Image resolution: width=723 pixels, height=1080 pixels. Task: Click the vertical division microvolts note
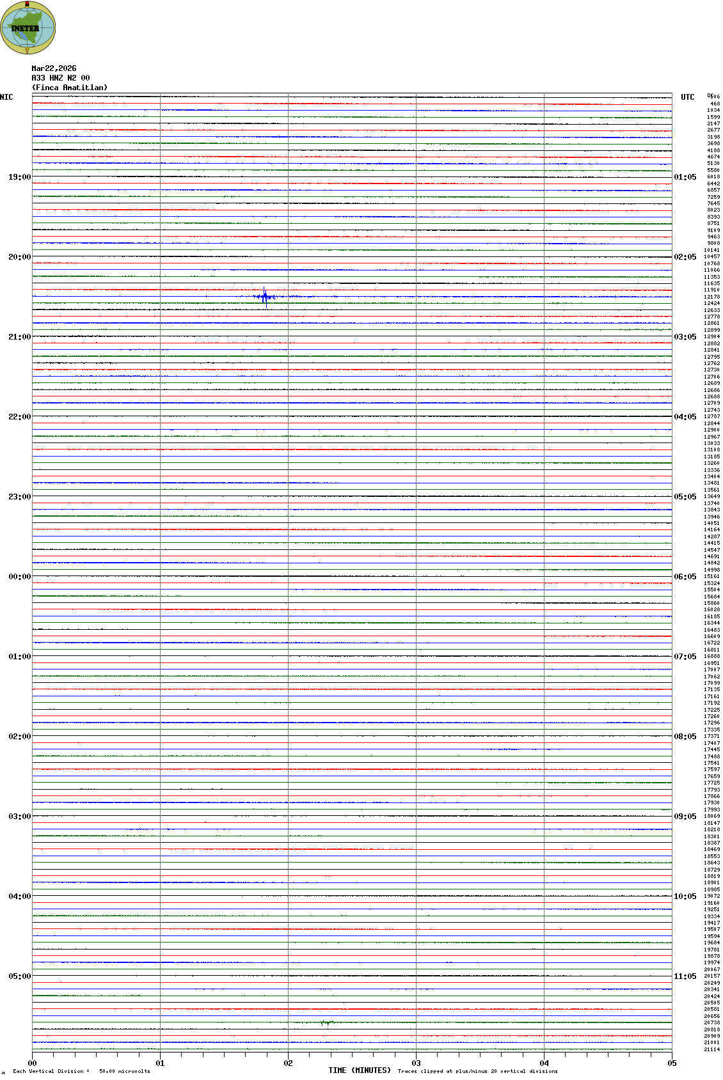[x=81, y=1071]
